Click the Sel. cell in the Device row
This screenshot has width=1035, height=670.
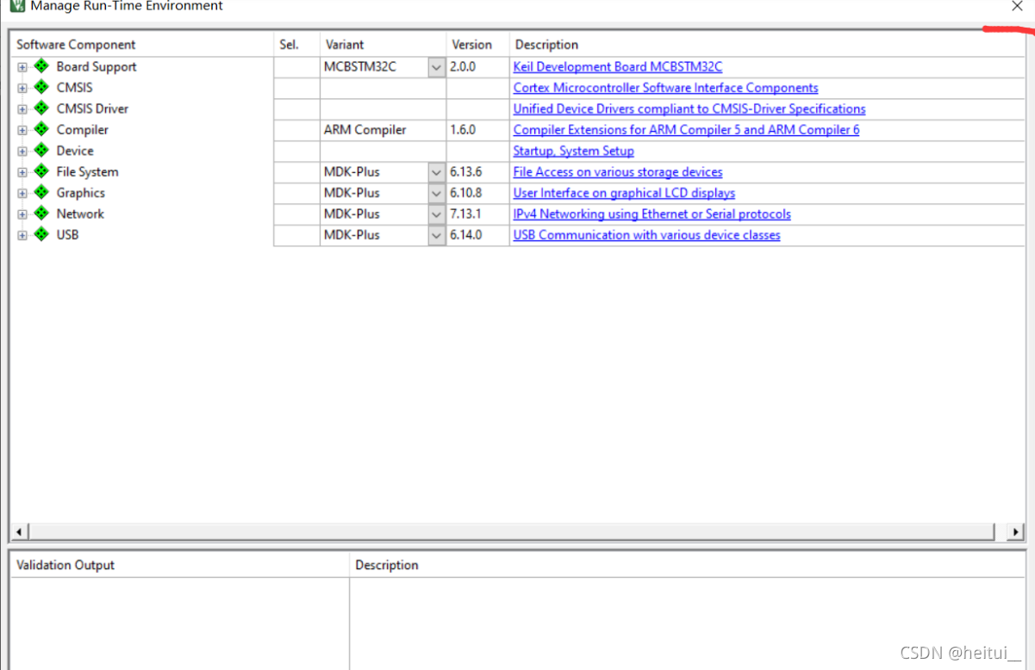296,151
